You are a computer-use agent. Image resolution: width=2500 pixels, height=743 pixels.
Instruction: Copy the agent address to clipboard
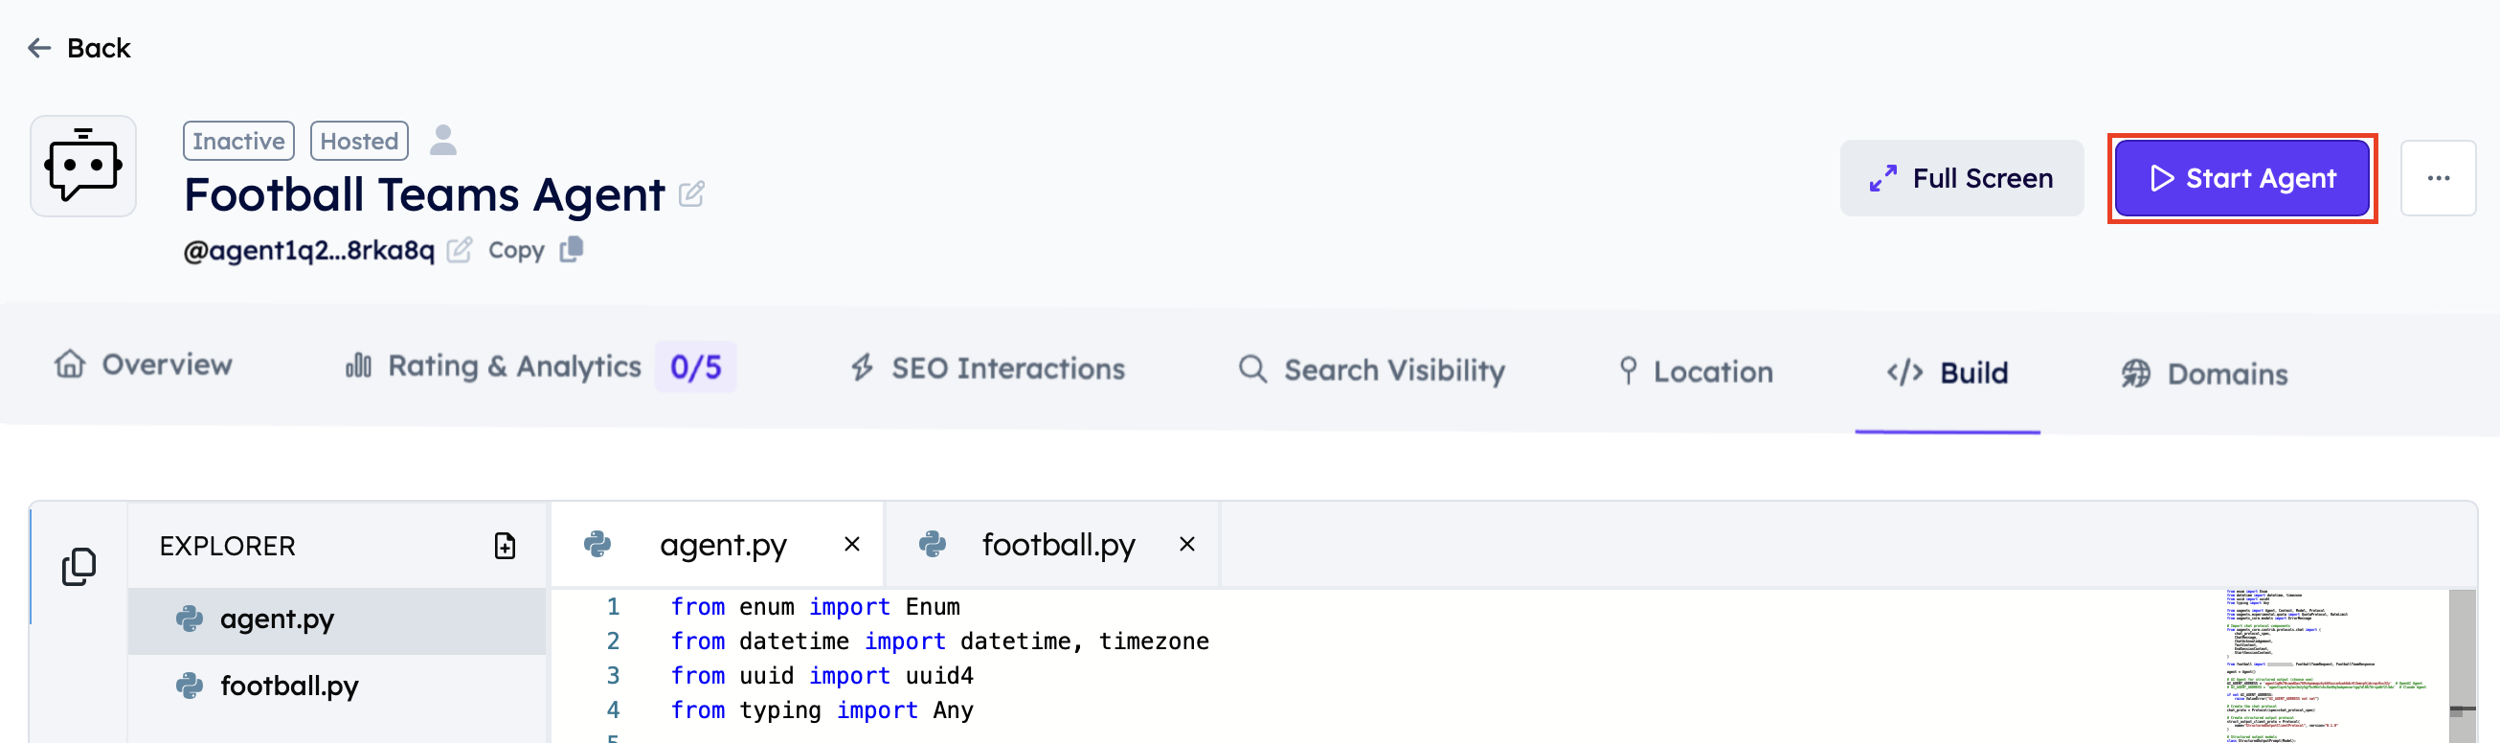[571, 250]
